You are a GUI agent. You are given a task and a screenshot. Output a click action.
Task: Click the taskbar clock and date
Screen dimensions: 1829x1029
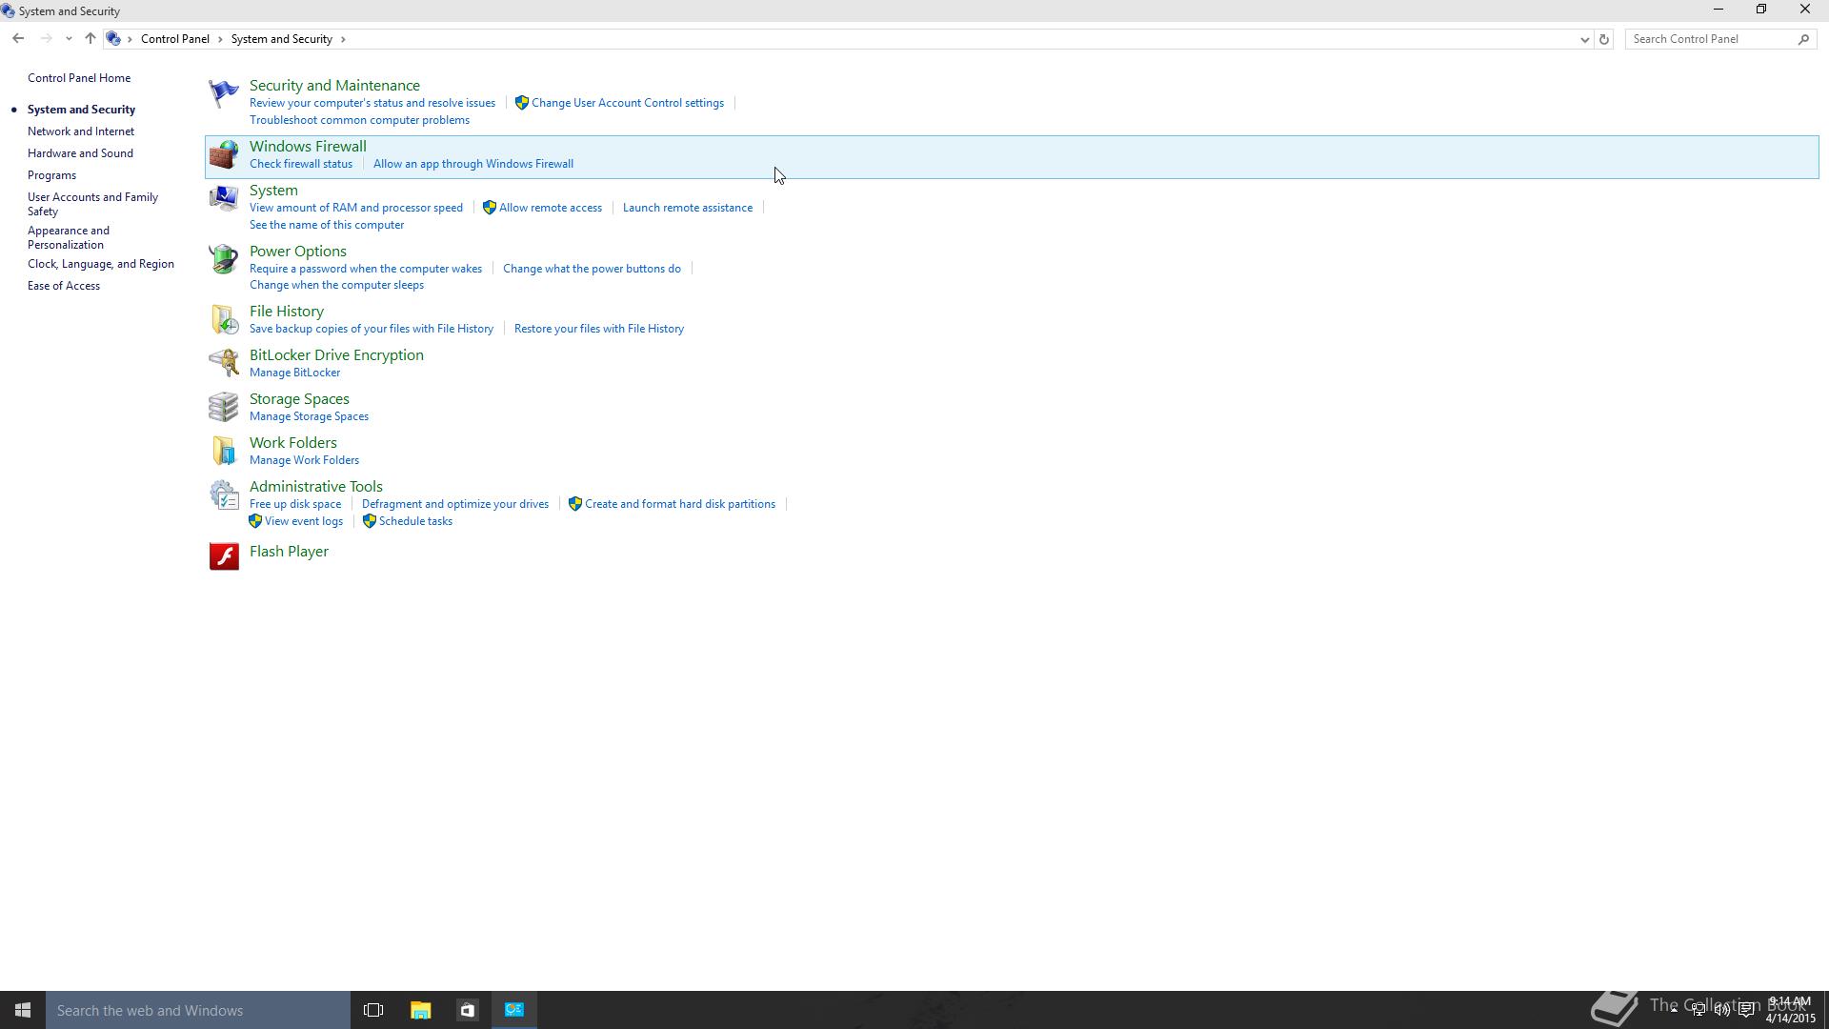pyautogui.click(x=1791, y=1010)
